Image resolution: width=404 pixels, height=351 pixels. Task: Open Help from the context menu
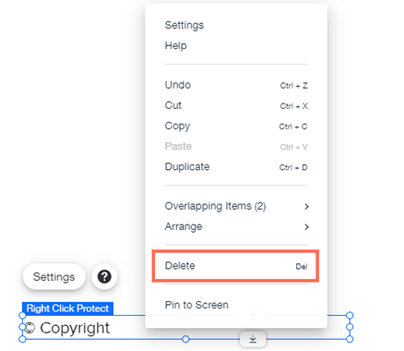[x=176, y=45]
